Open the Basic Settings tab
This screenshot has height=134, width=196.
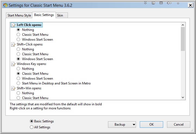click(x=44, y=15)
